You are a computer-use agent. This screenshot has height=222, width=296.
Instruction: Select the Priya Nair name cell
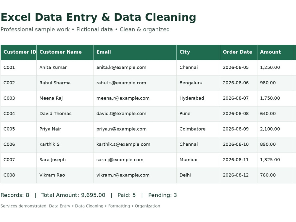65,129
